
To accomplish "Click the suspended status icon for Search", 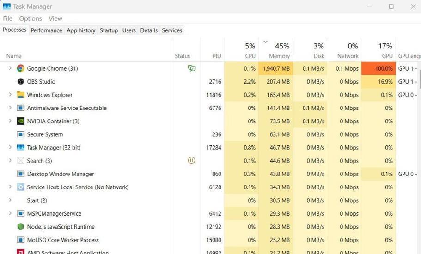I will [x=191, y=160].
